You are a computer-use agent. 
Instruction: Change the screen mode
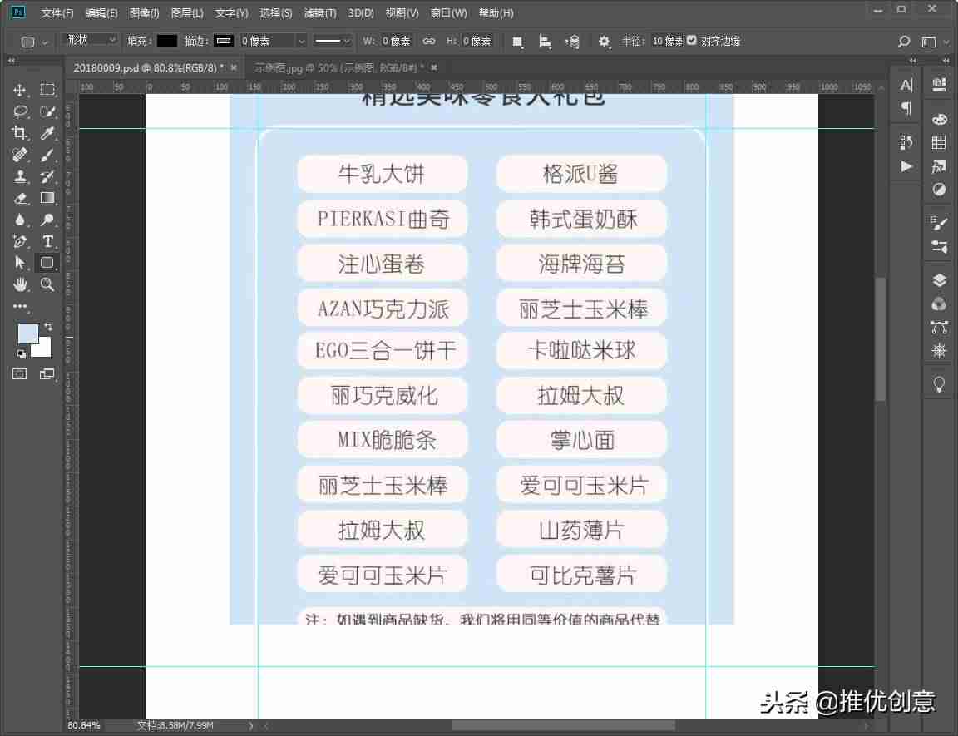click(47, 373)
